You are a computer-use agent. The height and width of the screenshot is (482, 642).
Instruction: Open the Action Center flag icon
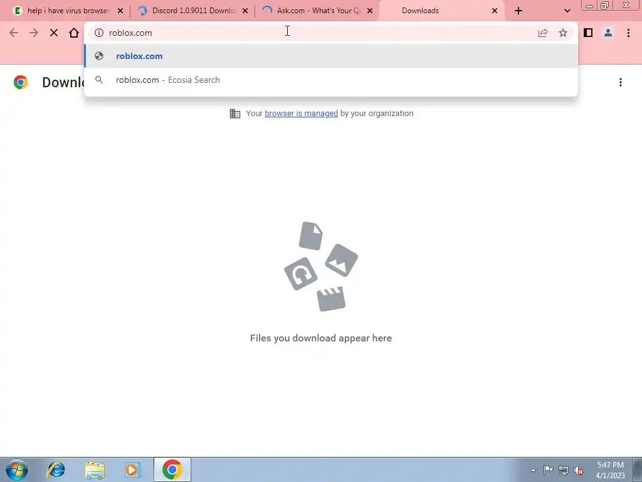pos(548,470)
